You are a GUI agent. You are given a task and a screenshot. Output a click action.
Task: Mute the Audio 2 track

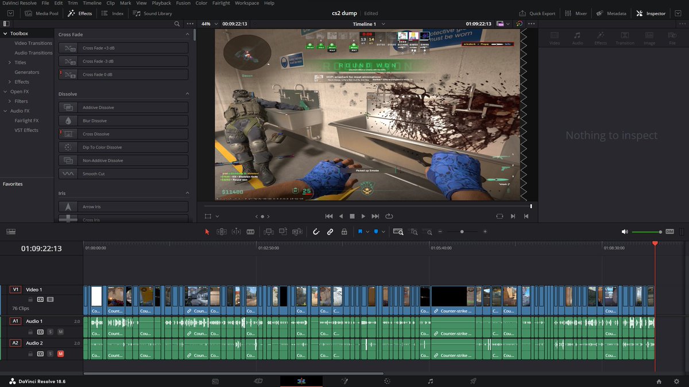click(61, 354)
